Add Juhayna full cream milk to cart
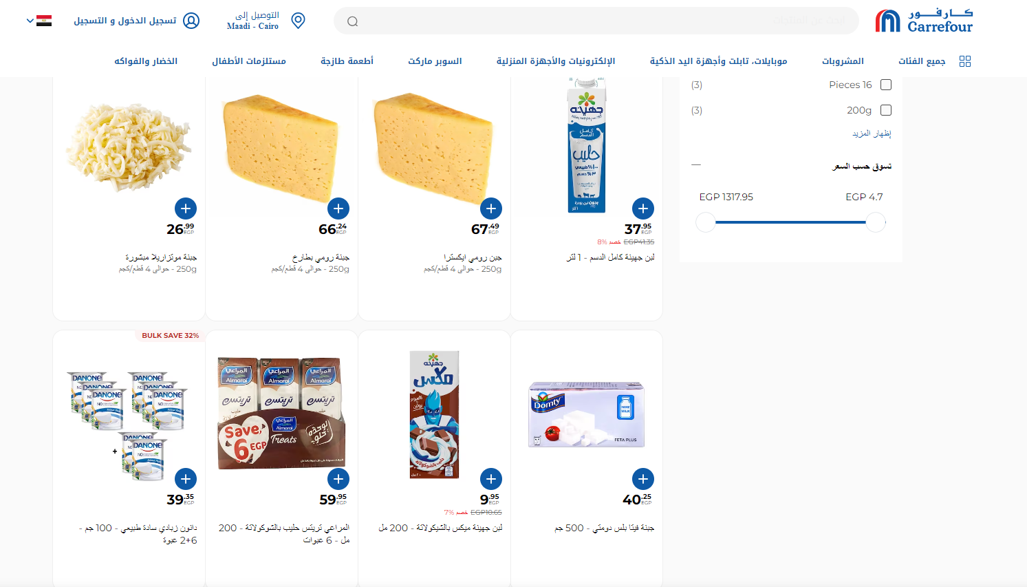 pyautogui.click(x=643, y=209)
